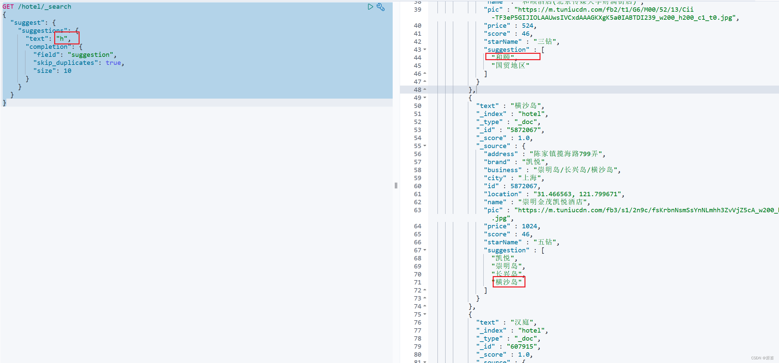
Task: Open the pic URL on line 63
Action: (x=646, y=210)
